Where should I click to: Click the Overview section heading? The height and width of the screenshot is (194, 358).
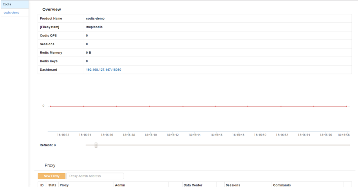pos(52,9)
